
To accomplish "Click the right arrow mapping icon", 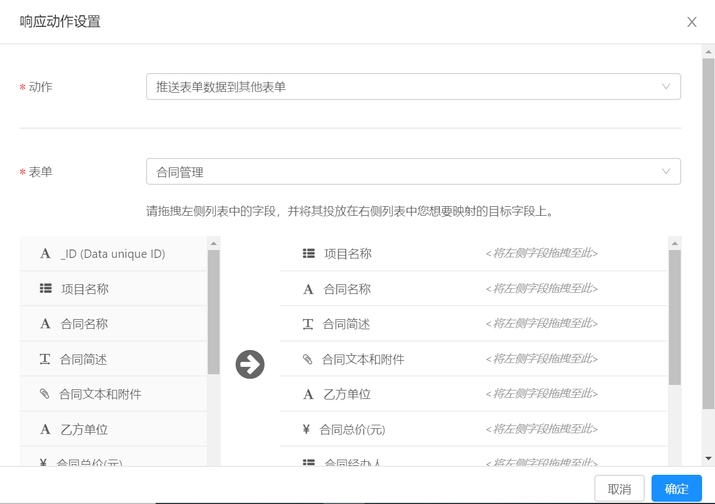I will pos(250,365).
